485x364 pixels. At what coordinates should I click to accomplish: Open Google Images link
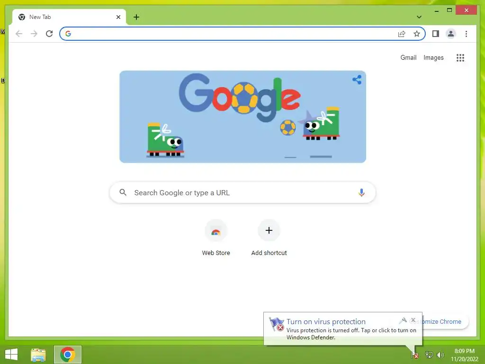[x=433, y=57]
